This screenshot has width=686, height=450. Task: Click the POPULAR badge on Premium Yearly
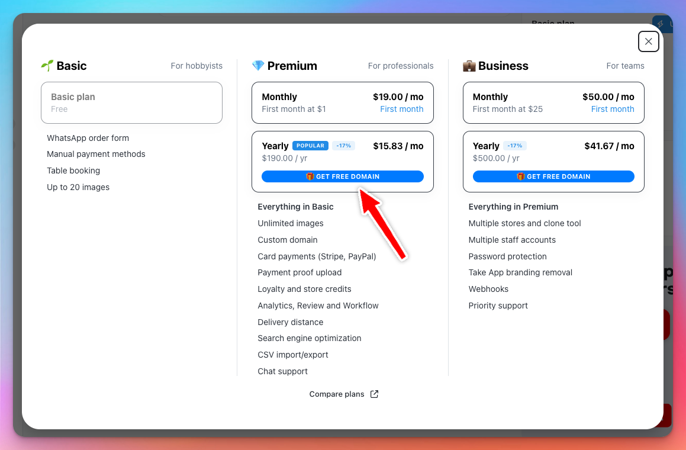coord(310,146)
